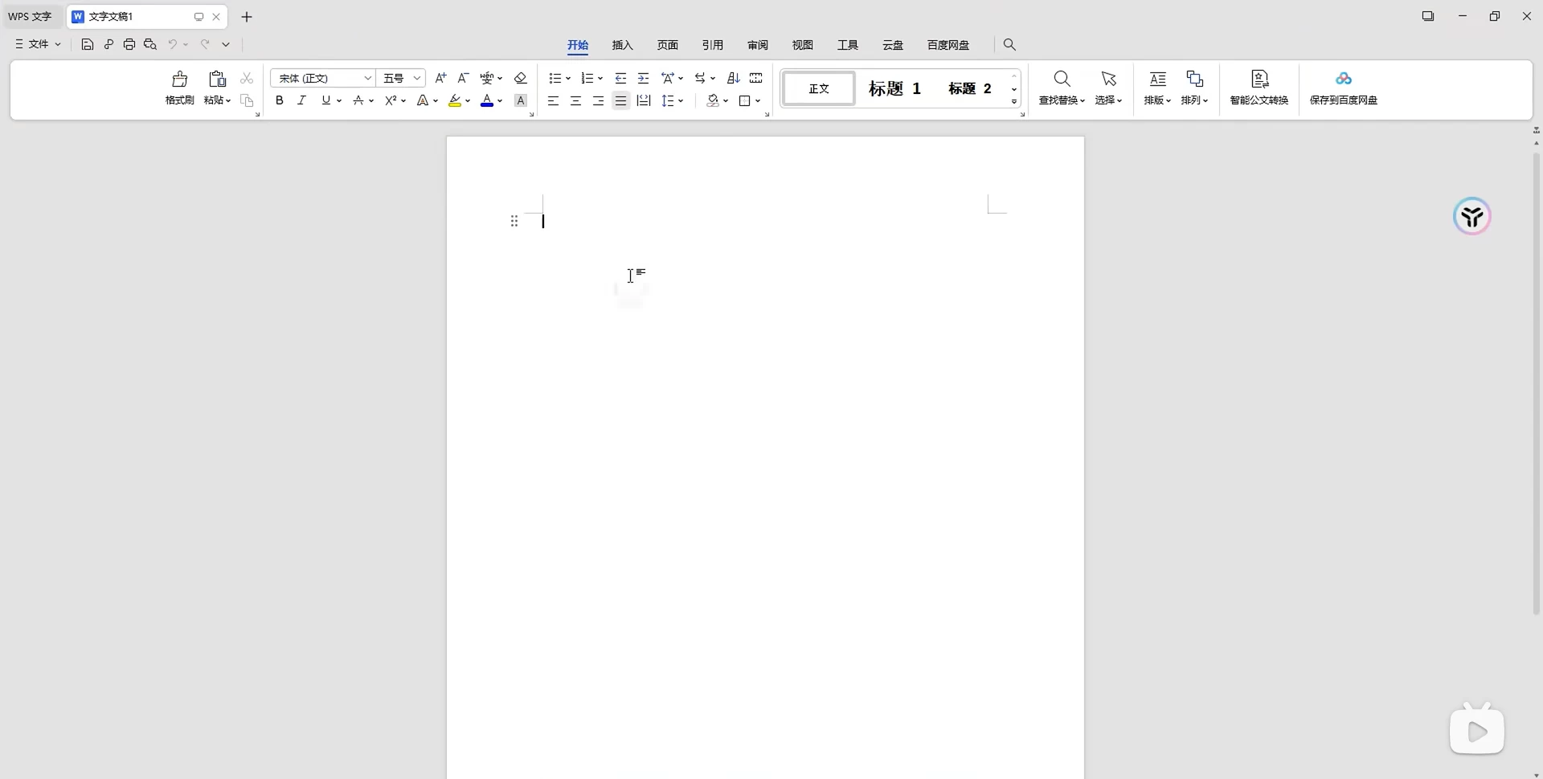This screenshot has width=1543, height=779.
Task: Select the Format Painter tool
Action: [x=179, y=88]
